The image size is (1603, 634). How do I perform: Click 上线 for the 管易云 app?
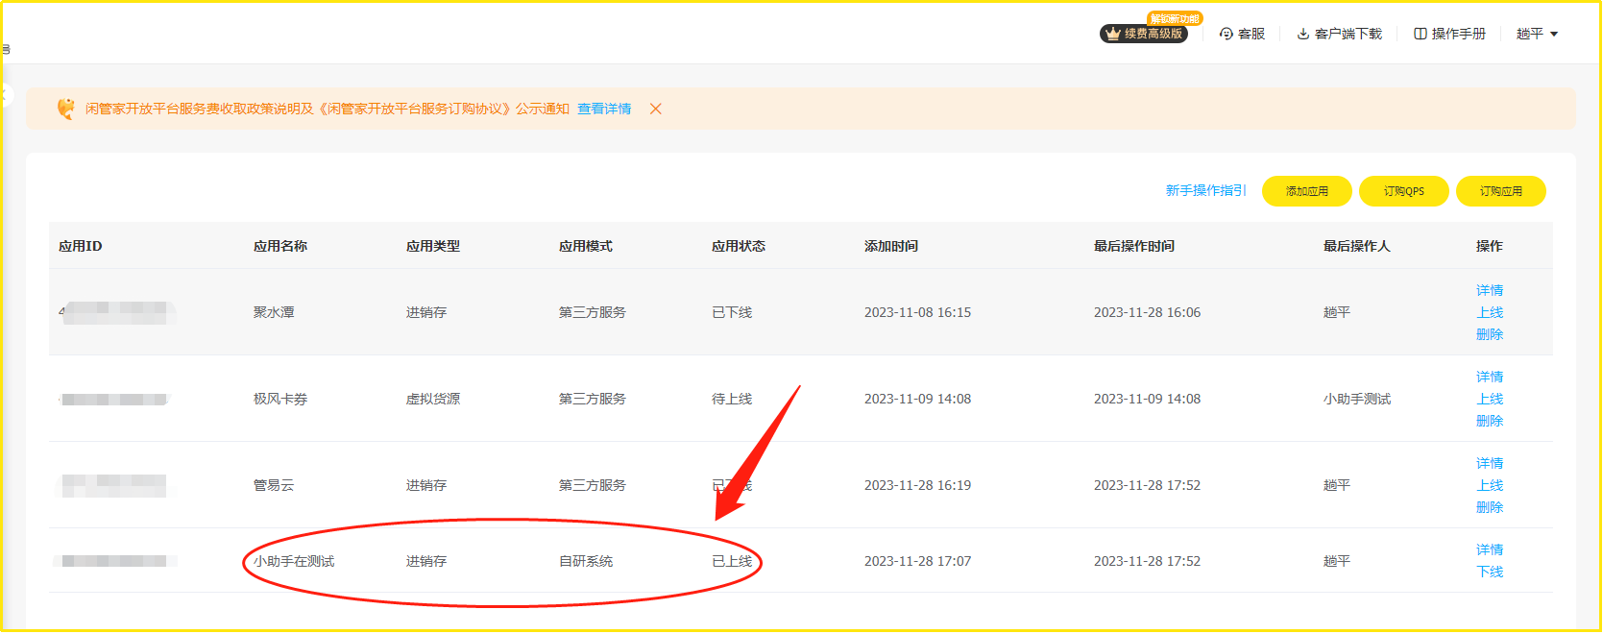(1489, 485)
